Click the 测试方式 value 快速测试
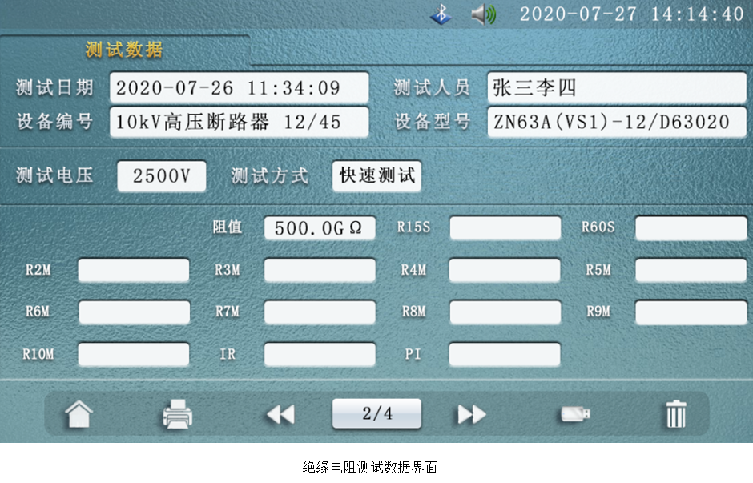Image resolution: width=753 pixels, height=483 pixels. point(377,175)
